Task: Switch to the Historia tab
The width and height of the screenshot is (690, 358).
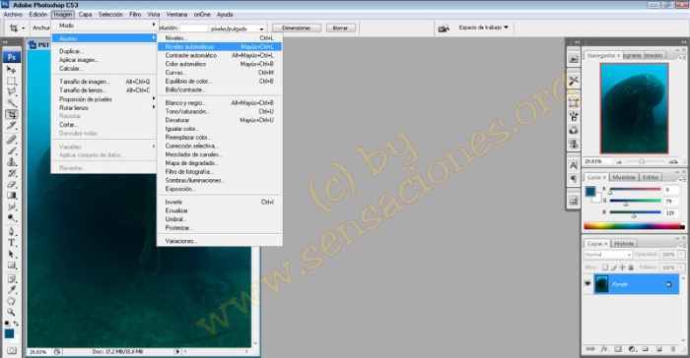Action: pos(624,243)
